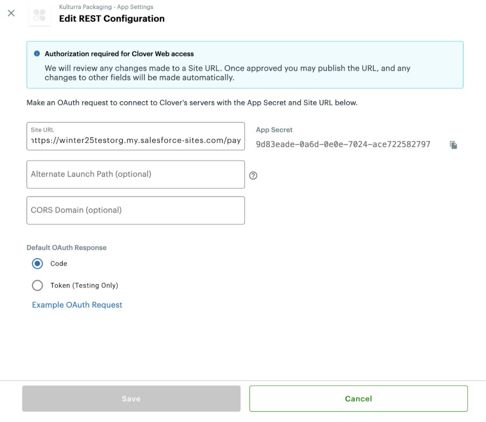The width and height of the screenshot is (486, 422).
Task: Click the blue info icon in the banner
Action: pos(37,54)
